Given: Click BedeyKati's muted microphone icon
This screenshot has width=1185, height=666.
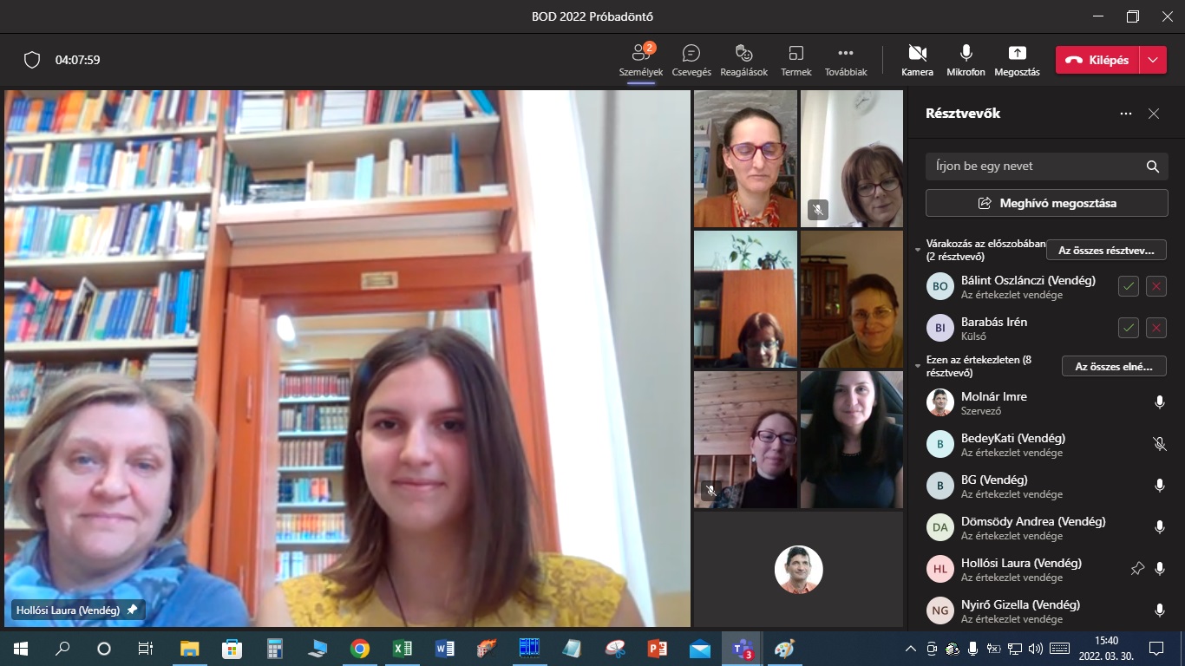Looking at the screenshot, I should tap(1160, 444).
